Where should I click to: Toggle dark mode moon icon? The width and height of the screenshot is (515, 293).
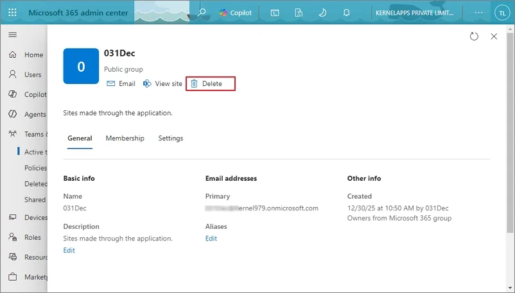point(322,13)
